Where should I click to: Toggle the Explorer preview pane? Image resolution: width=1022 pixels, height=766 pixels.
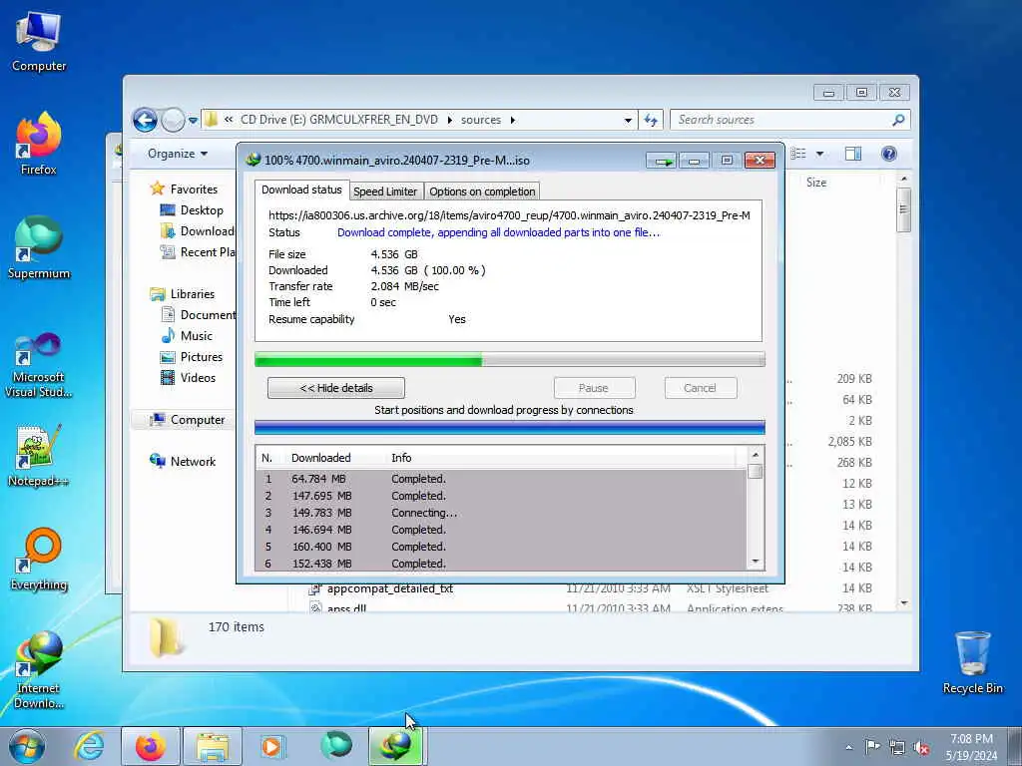click(x=853, y=153)
